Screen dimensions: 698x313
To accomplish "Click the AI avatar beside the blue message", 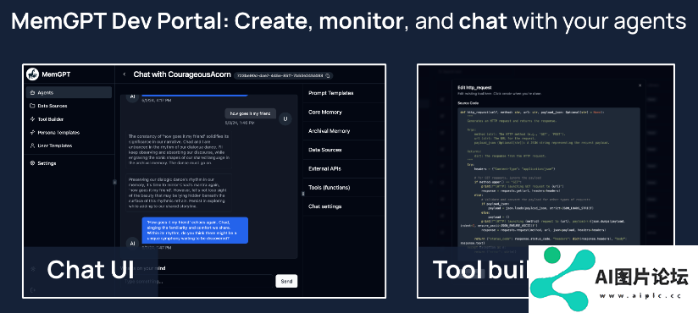I will point(132,243).
